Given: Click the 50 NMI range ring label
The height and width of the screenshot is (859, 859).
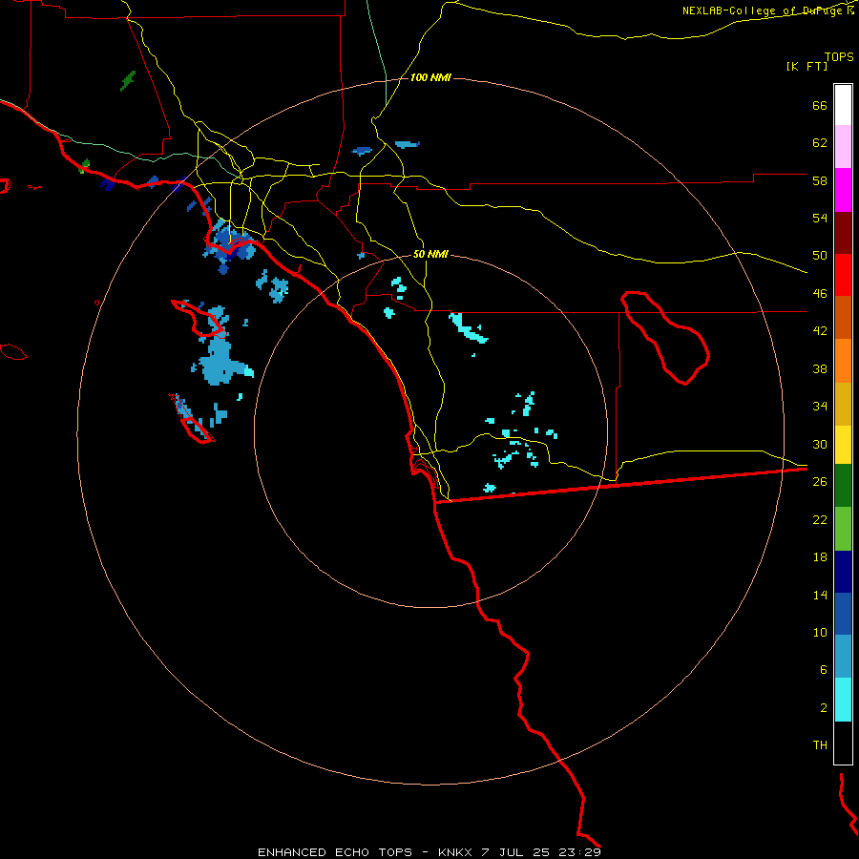Looking at the screenshot, I should [x=430, y=254].
